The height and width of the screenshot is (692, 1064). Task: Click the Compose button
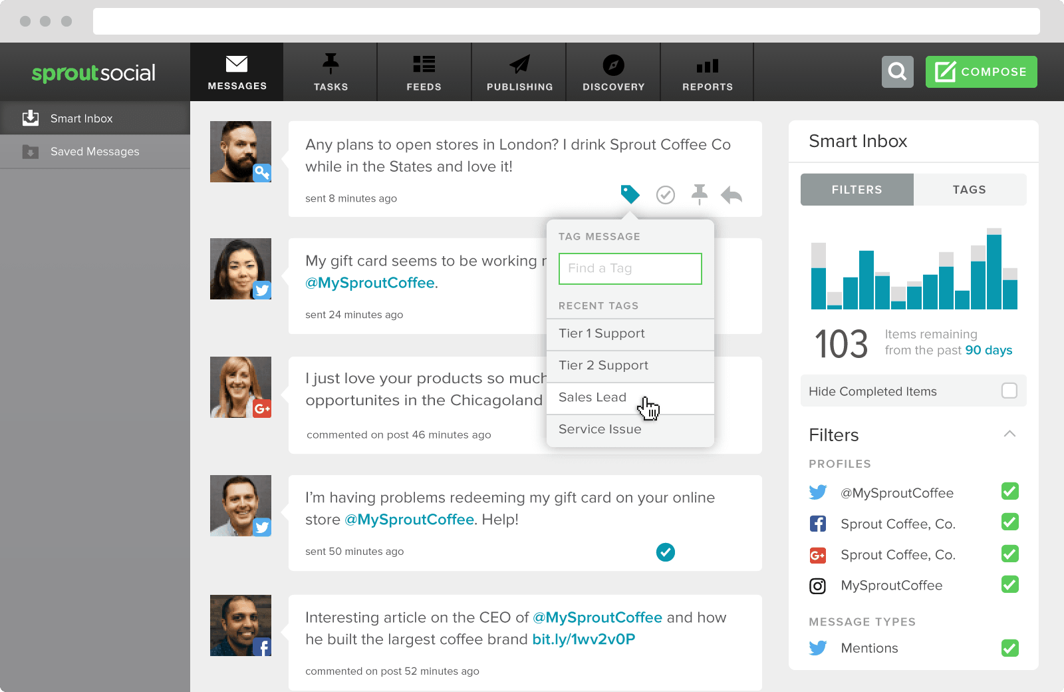point(981,72)
